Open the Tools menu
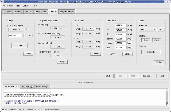This screenshot has width=171, height=112. (x=18, y=6)
